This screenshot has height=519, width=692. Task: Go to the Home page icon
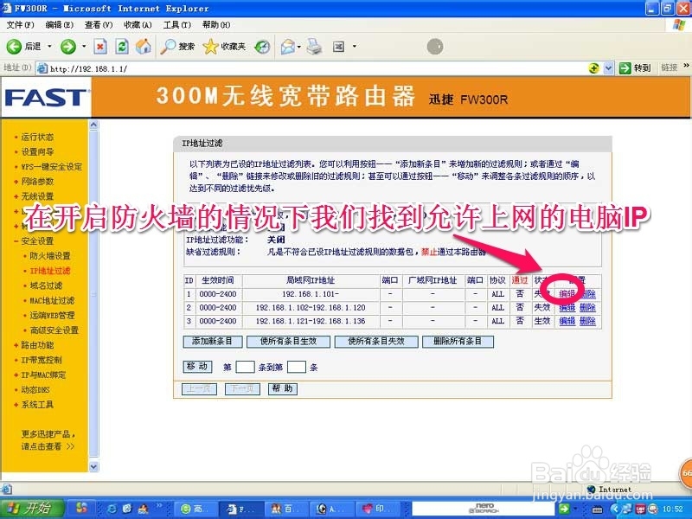pos(143,47)
